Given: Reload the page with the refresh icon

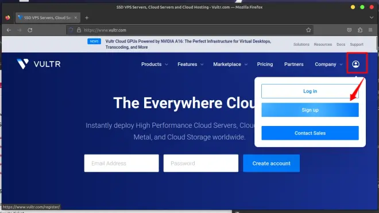Looking at the screenshot, I should coord(30,30).
